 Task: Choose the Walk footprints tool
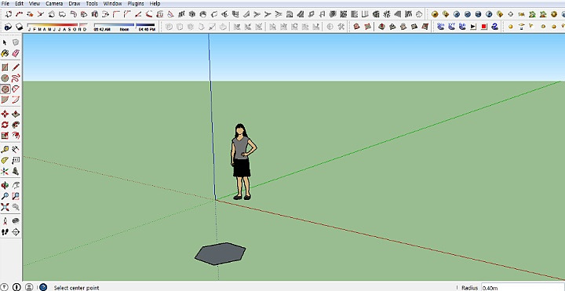click(5, 232)
